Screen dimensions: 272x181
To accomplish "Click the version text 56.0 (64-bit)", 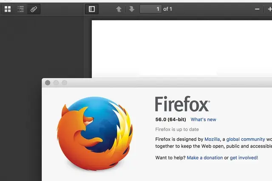I will click(x=170, y=120).
